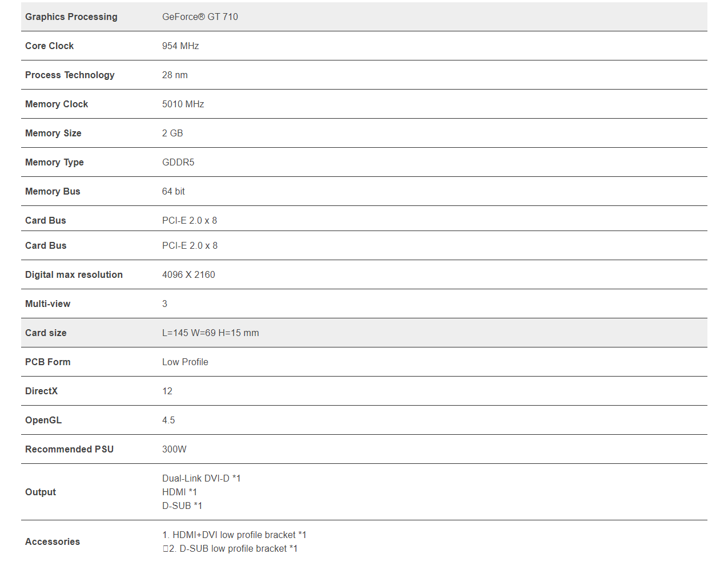Click the GeForce GT 710 value
712x562 pixels.
[x=200, y=17]
